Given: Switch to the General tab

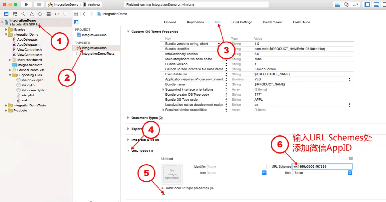Looking at the screenshot, I should pos(170,22).
